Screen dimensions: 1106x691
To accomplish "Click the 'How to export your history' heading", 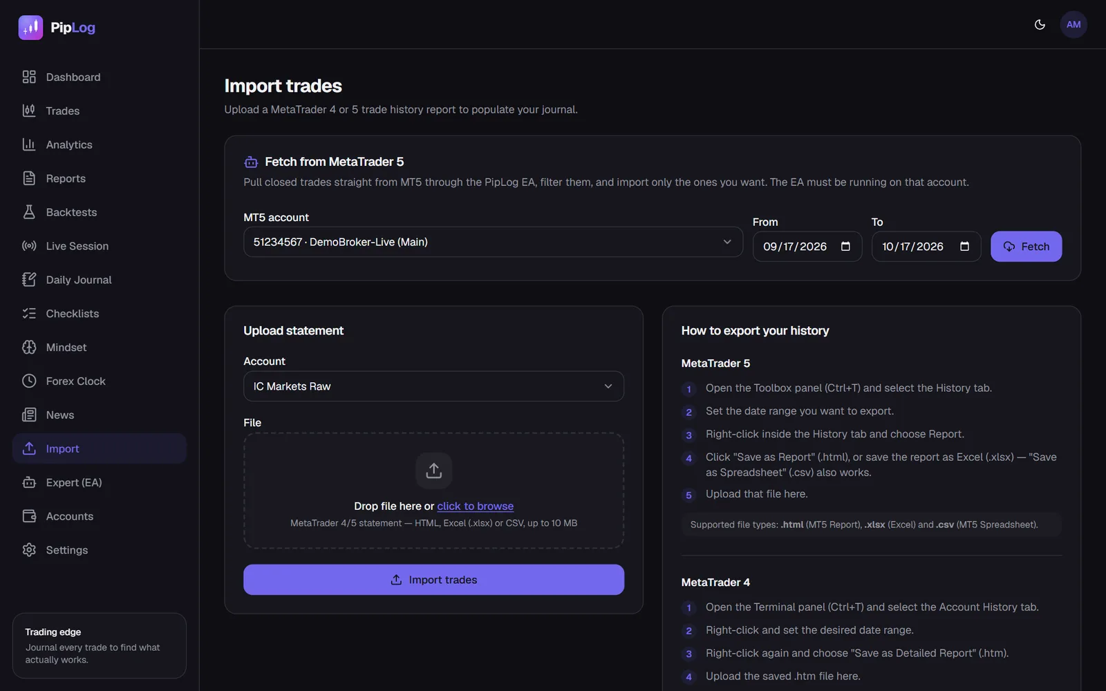I will [x=755, y=331].
